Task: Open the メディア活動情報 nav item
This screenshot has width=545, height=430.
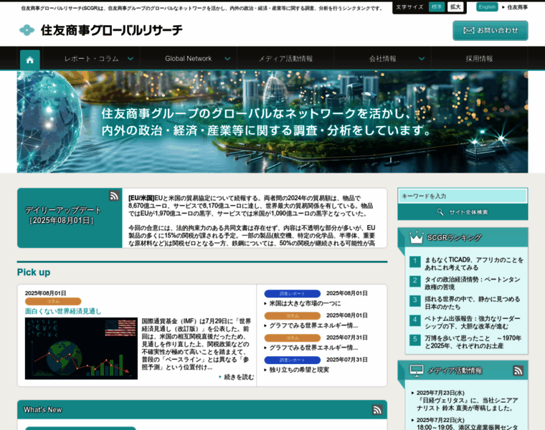Action: pos(285,59)
